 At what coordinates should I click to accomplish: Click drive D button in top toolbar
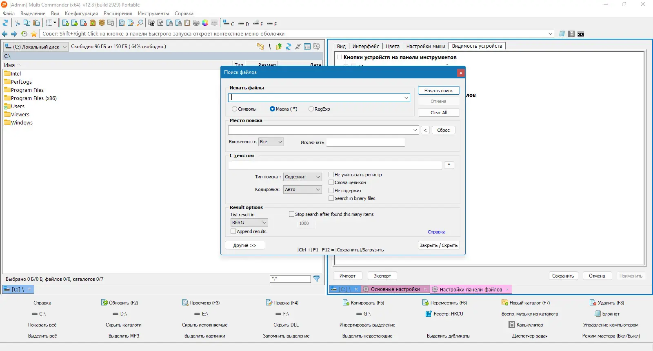click(244, 24)
